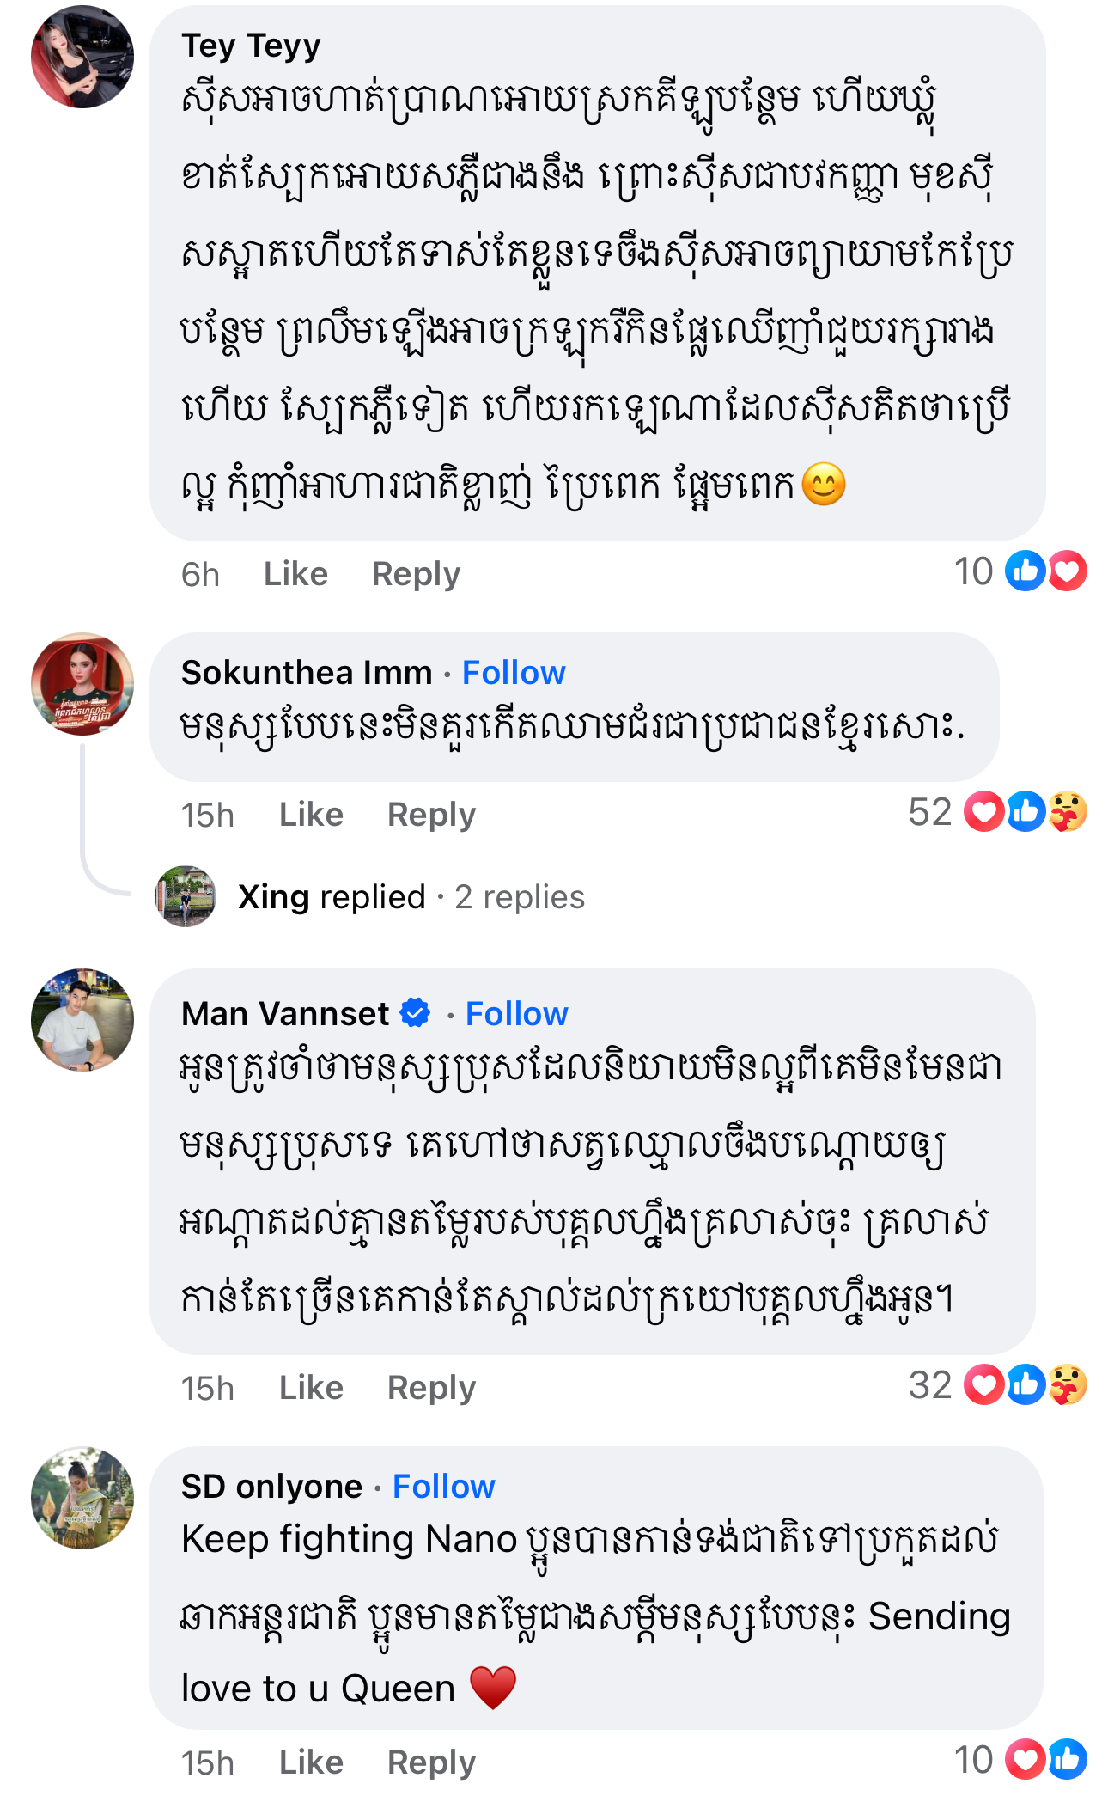1108x1796 pixels.
Task: Follow Sokunthea Imm
Action: pos(514,673)
